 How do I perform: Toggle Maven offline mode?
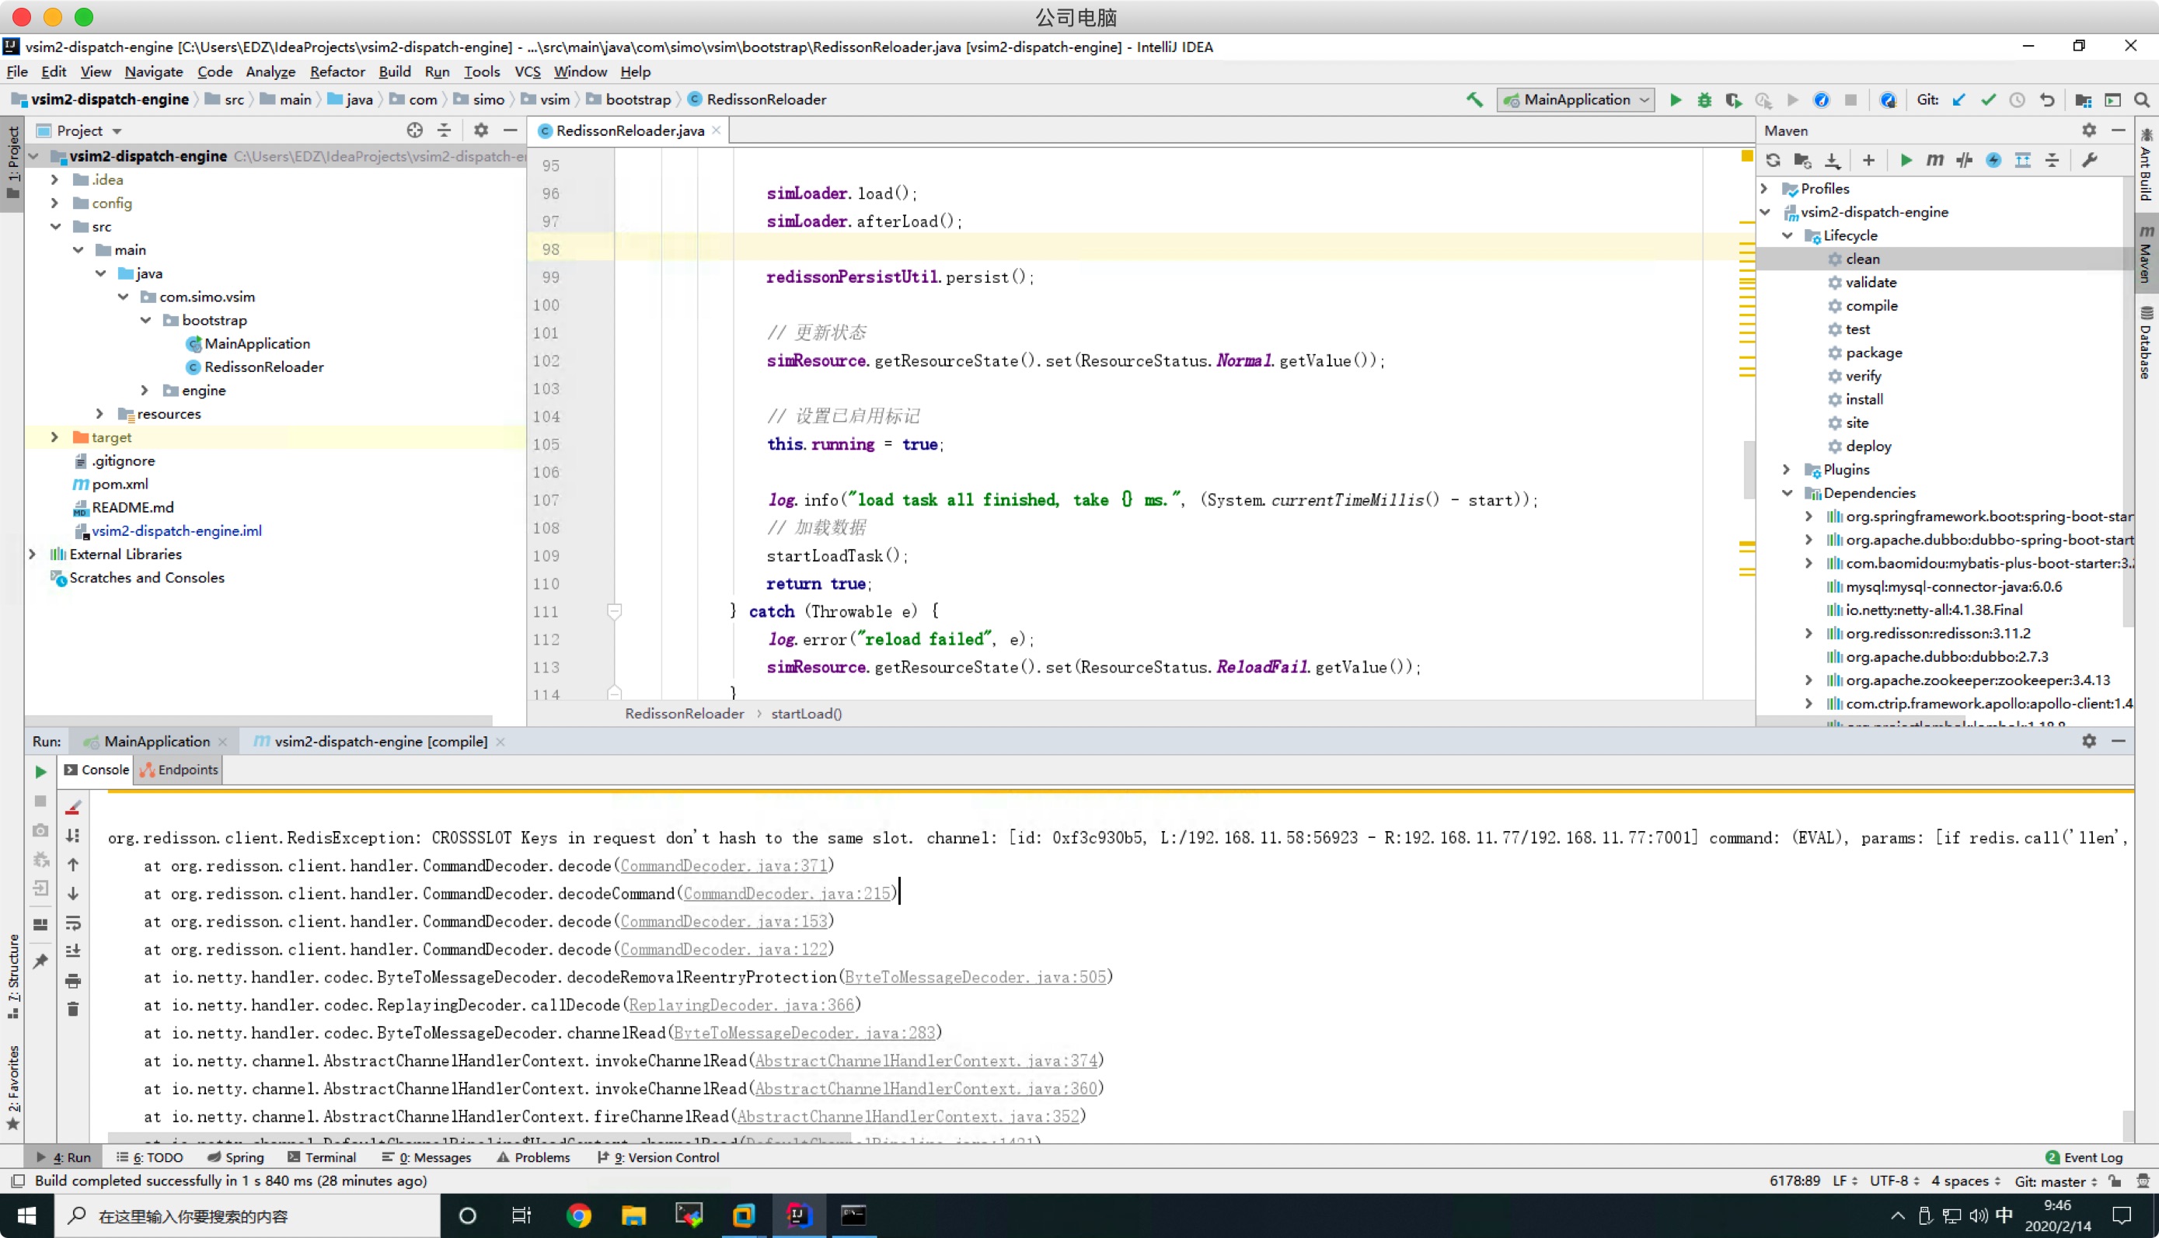(1964, 160)
